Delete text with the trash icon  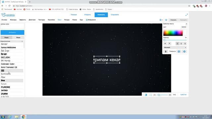[x=166, y=52]
